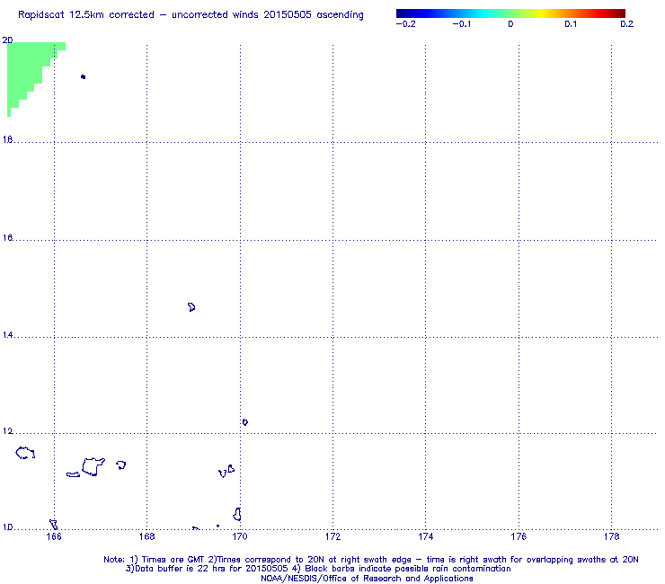Image resolution: width=665 pixels, height=584 pixels.
Task: Click the -0.1 color scale label
Action: (461, 24)
